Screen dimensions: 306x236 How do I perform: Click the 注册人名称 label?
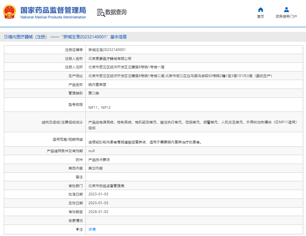click(x=74, y=59)
